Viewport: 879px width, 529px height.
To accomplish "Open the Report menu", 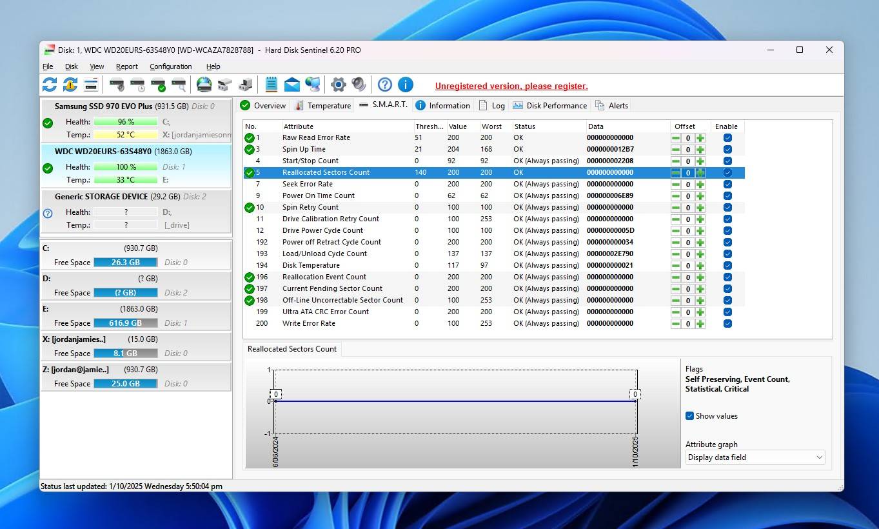I will click(126, 66).
